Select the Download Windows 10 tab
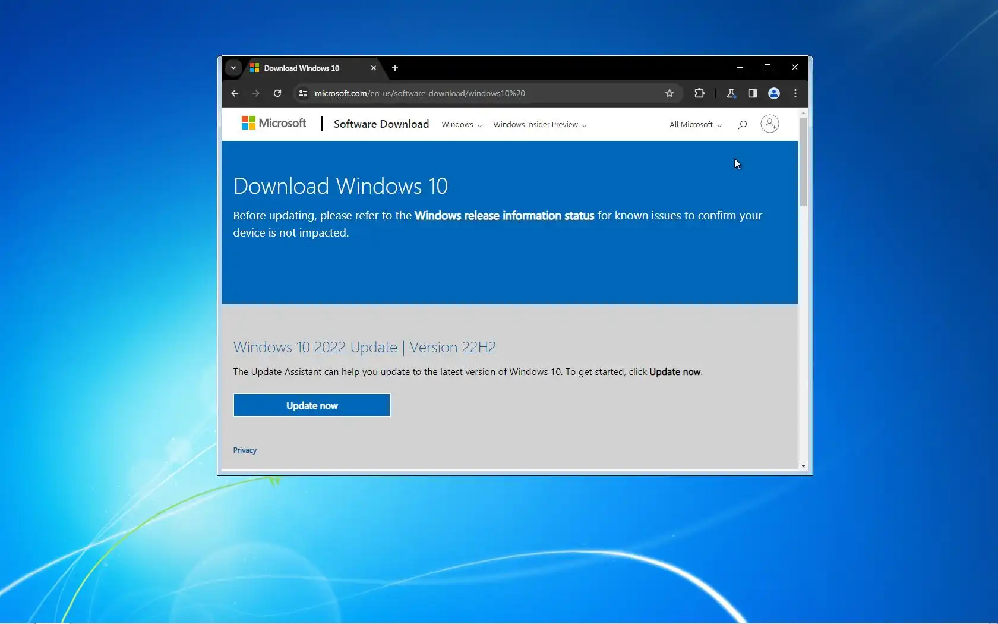Screen dimensions: 998x624 click(313, 68)
